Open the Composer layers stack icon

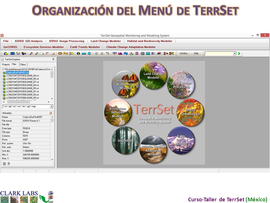(x=24, y=54)
